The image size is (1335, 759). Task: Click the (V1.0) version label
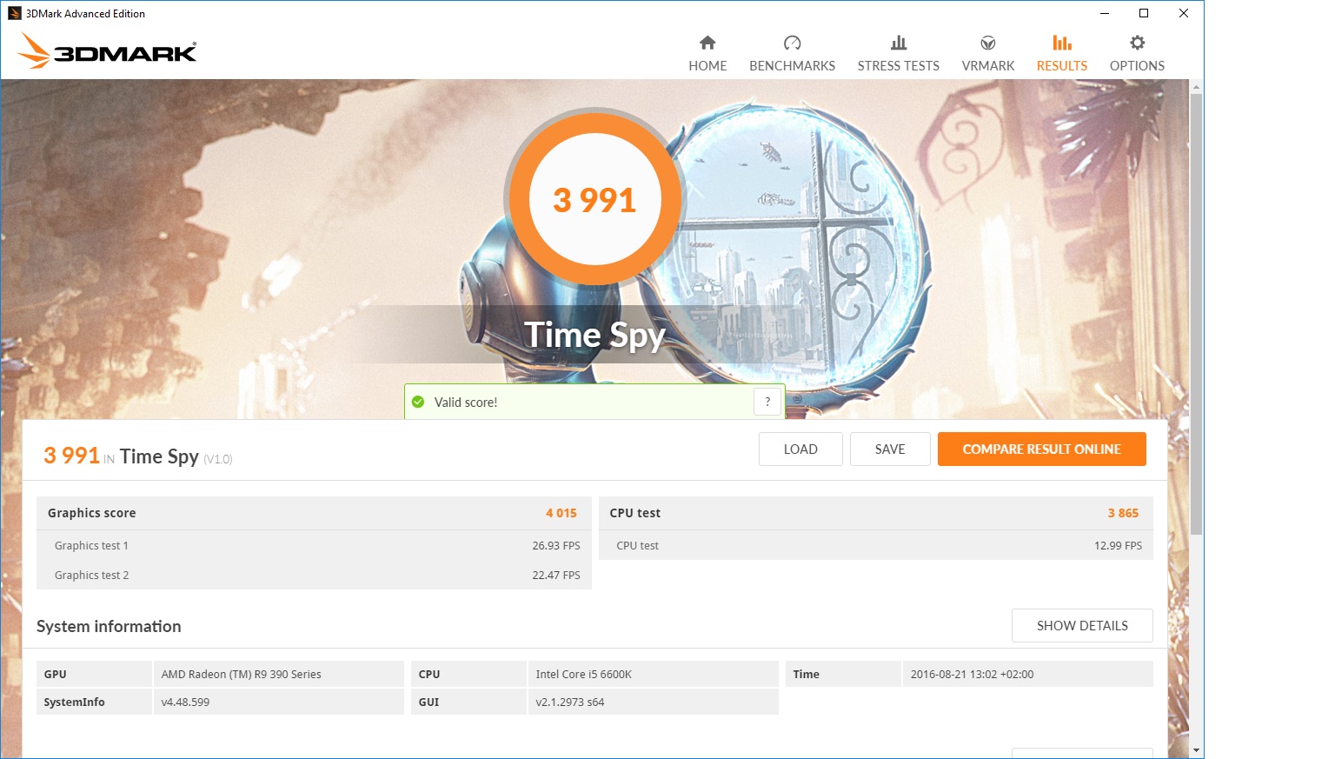(218, 459)
